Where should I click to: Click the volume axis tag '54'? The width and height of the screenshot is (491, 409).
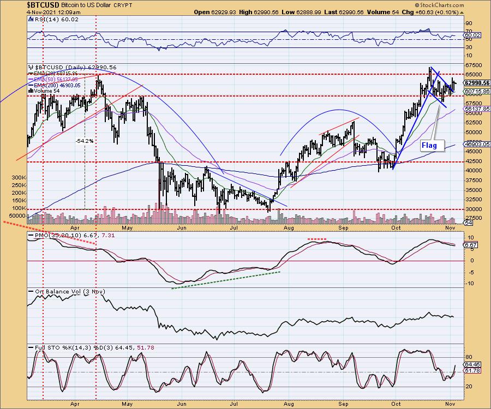pyautogui.click(x=469, y=223)
